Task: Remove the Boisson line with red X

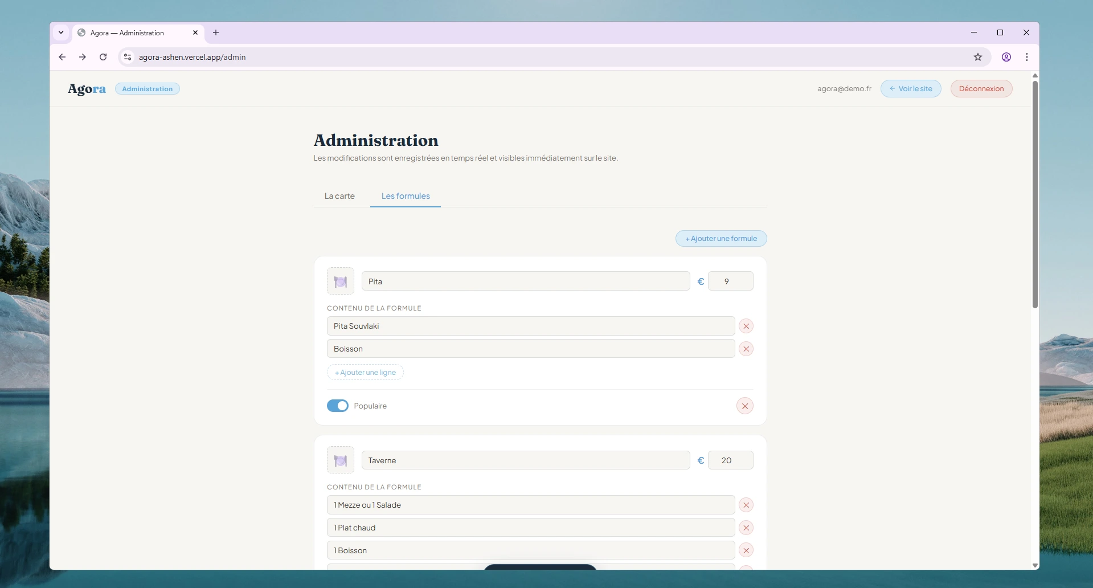Action: [746, 349]
